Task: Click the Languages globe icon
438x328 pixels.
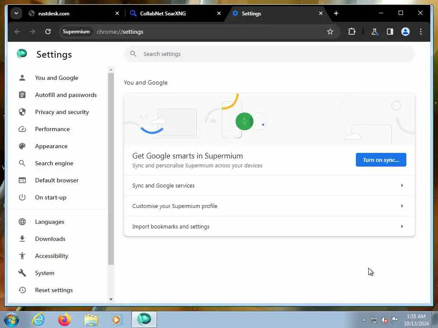Action: click(22, 222)
